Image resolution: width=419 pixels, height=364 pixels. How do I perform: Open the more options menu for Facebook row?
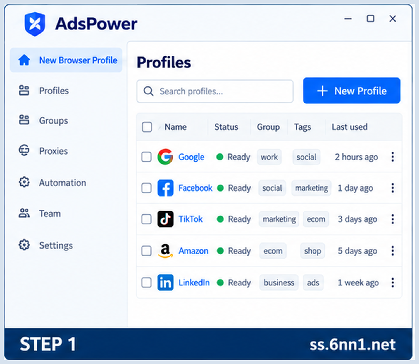pos(393,188)
